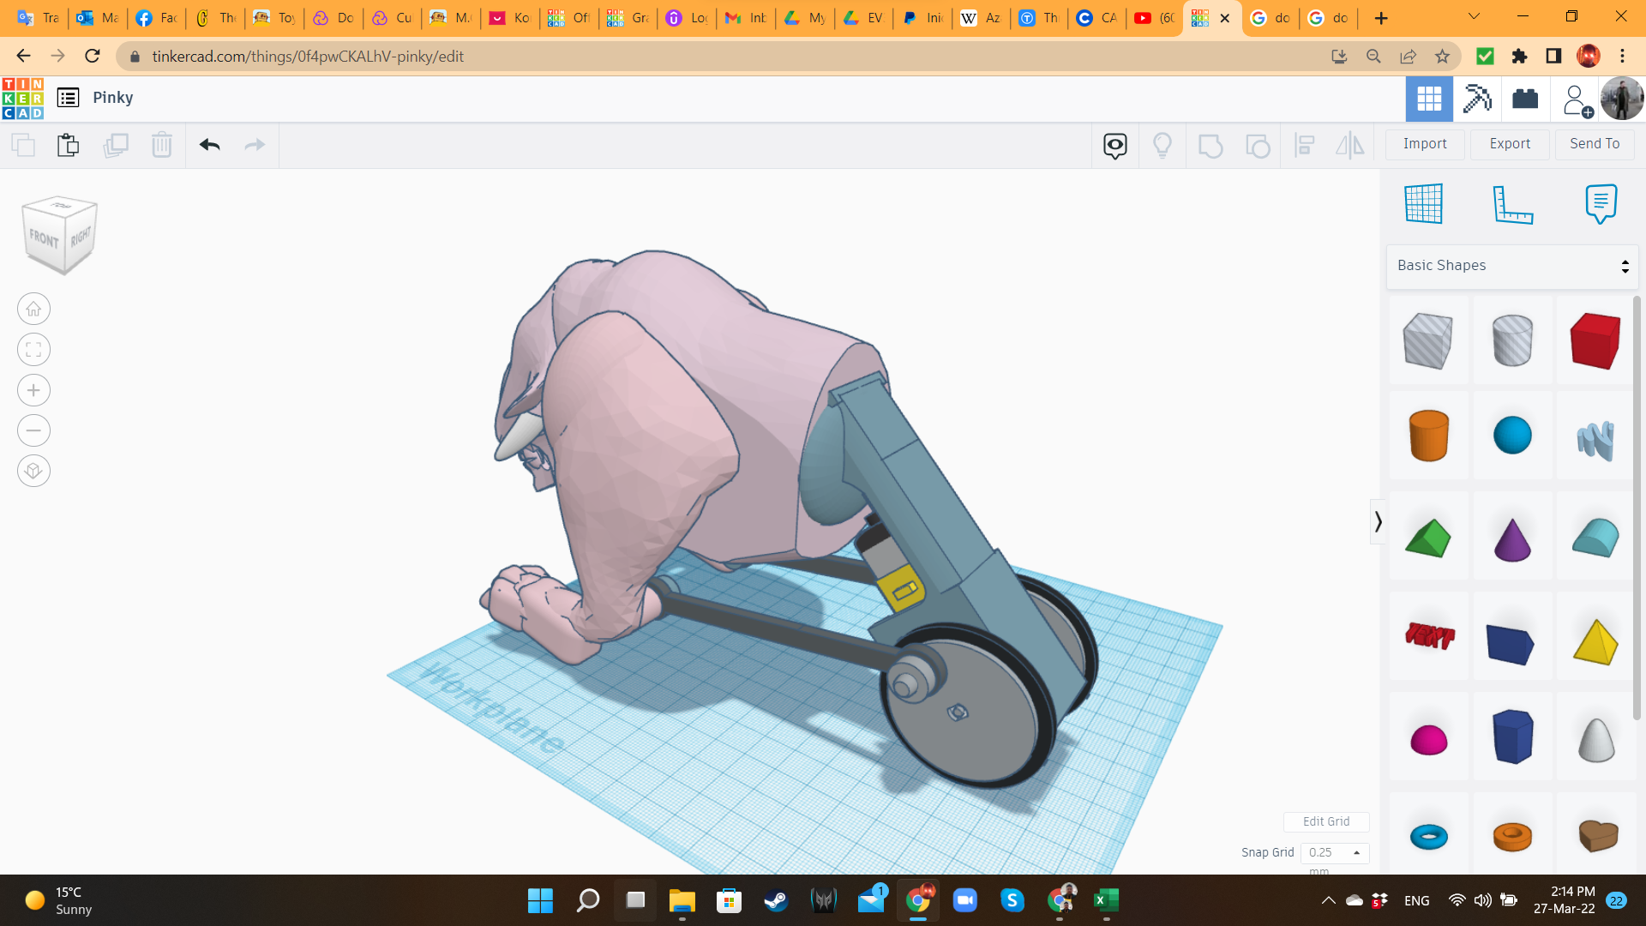Click the Fit all in view icon

33,350
